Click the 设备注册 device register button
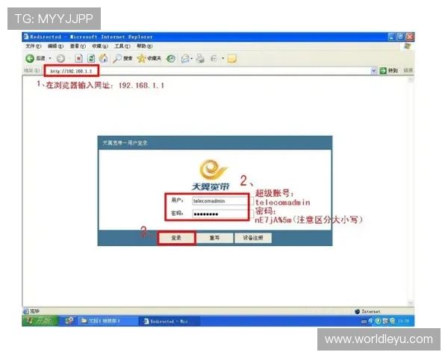 253,238
